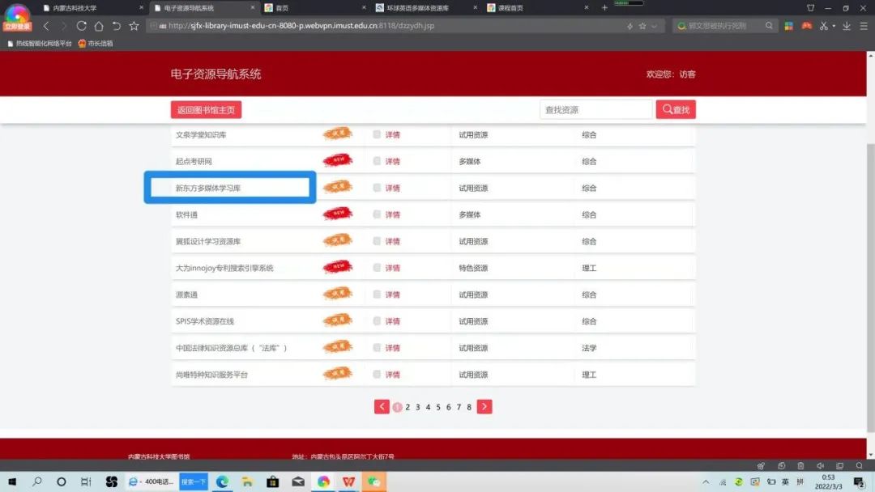Open WPS Office from the taskbar
Viewport: 875px width, 492px height.
pyautogui.click(x=348, y=481)
